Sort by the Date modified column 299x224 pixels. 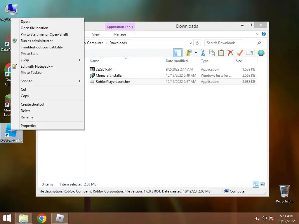point(181,61)
